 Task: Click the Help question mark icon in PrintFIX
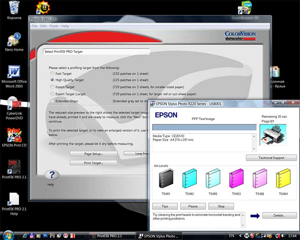pyautogui.click(x=52, y=175)
